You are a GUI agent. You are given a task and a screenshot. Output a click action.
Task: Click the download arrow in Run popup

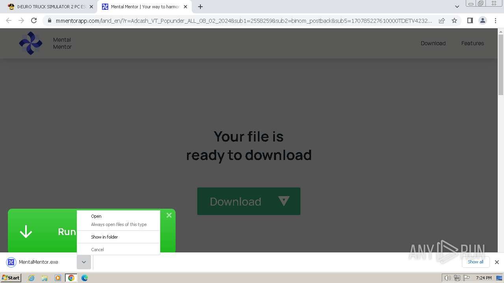(x=26, y=232)
